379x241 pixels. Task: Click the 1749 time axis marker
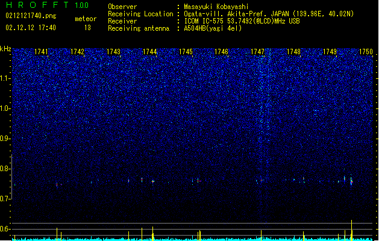pyautogui.click(x=330, y=51)
